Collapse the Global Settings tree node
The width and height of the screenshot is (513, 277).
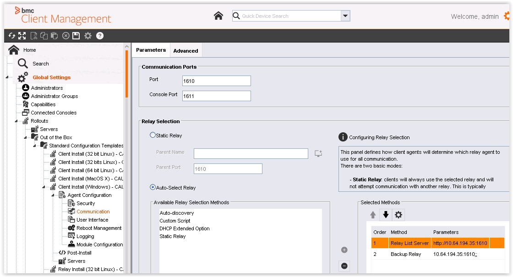coord(7,77)
